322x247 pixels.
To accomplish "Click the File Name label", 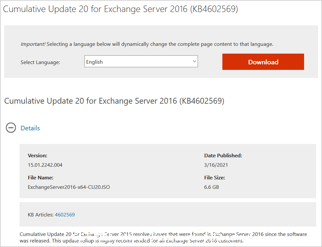I will (x=41, y=178).
